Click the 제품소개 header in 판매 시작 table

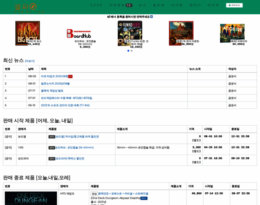click(122, 129)
